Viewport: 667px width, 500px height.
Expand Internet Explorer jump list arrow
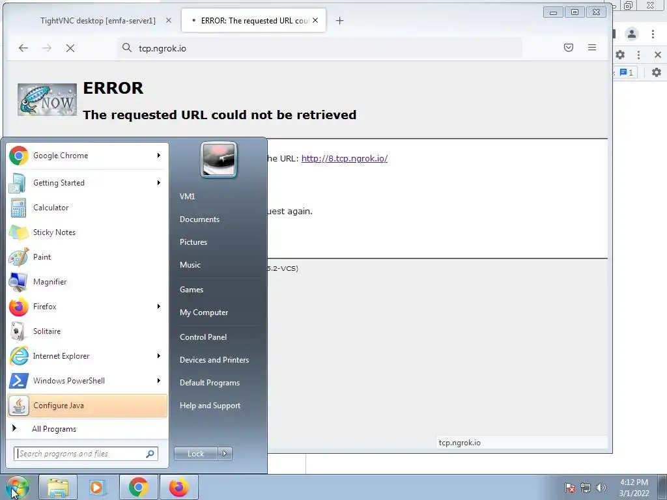(159, 356)
